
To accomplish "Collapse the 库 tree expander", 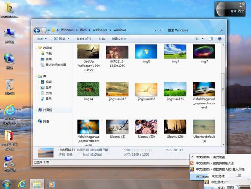I will click(x=37, y=76).
